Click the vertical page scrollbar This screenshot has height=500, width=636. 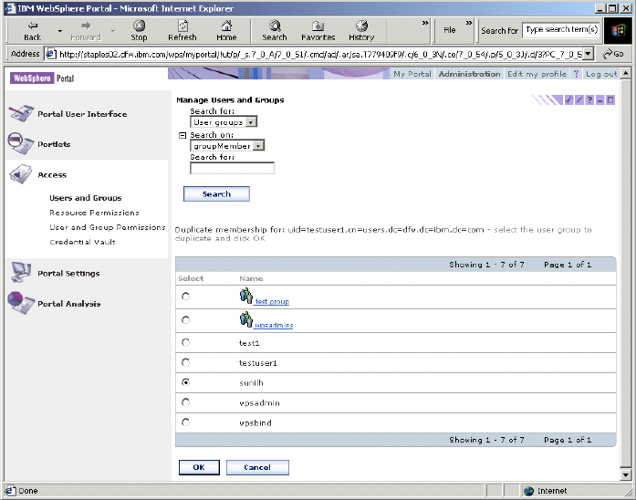[x=625, y=274]
